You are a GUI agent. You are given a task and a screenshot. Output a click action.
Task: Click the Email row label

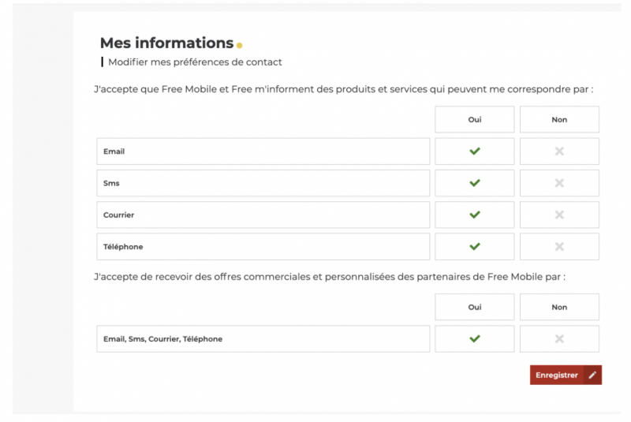(x=114, y=151)
